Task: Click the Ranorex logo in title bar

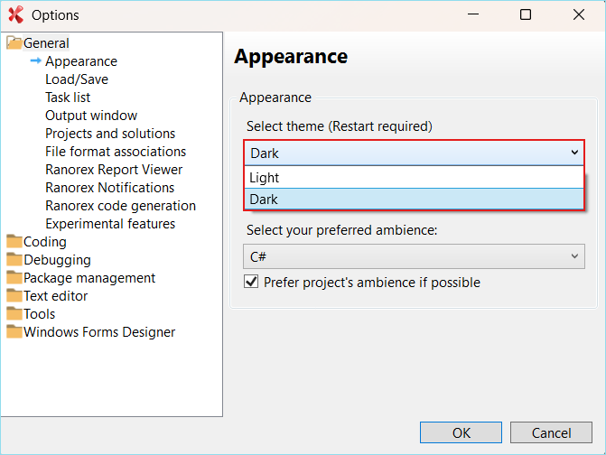Action: pos(15,14)
